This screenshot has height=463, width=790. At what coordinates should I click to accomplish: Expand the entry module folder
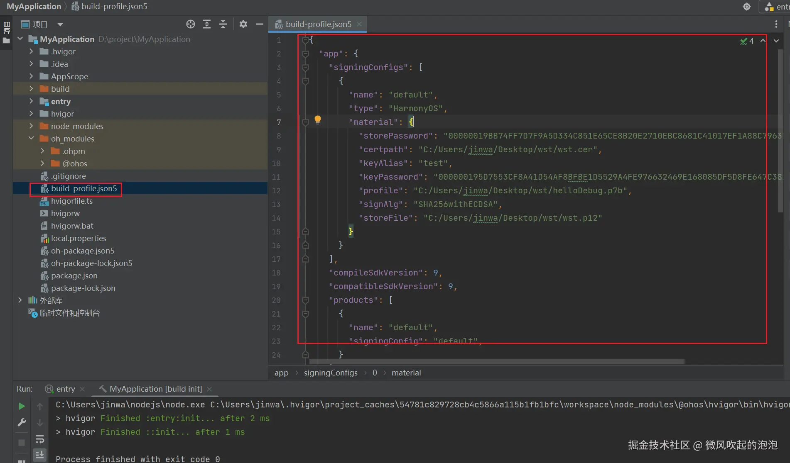pos(31,101)
